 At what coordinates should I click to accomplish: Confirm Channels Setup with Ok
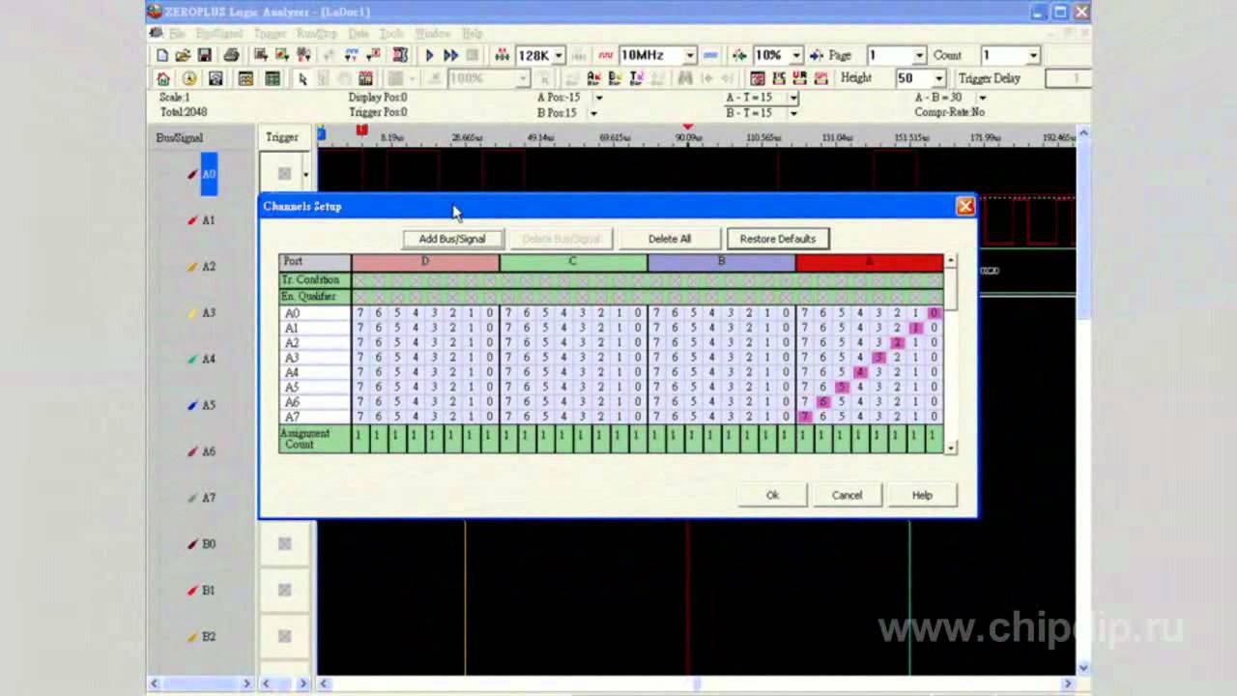click(x=772, y=495)
